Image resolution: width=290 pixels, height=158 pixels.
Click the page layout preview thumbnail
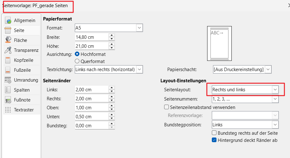pyautogui.click(x=219, y=43)
